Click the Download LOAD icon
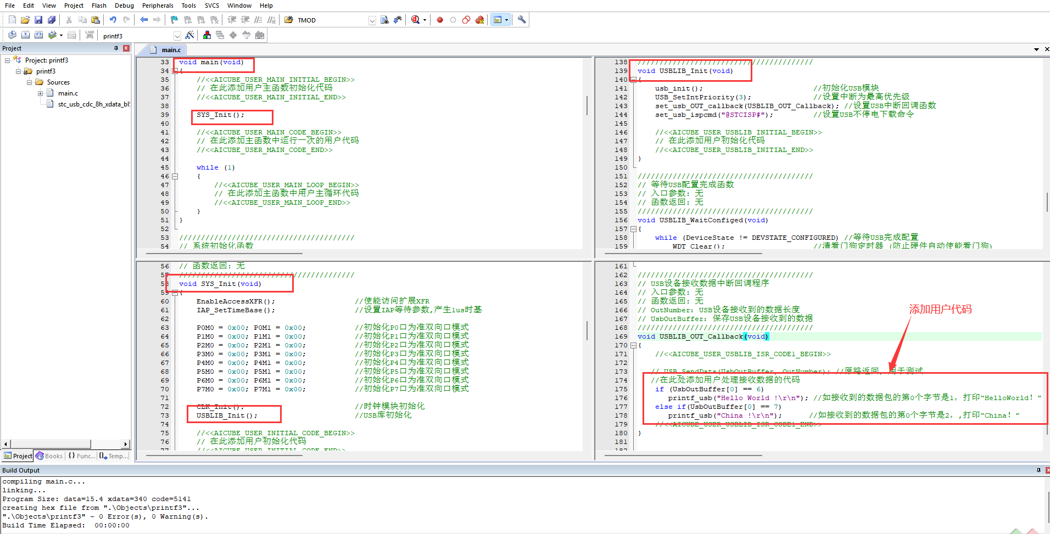The width and height of the screenshot is (1050, 534). [90, 35]
